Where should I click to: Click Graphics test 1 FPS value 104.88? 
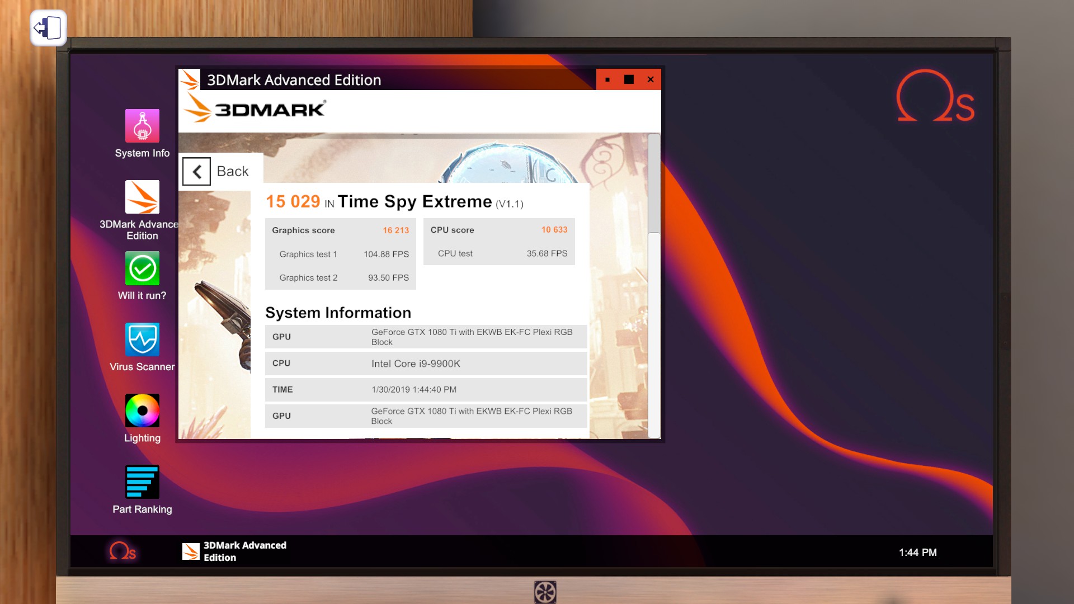tap(386, 254)
